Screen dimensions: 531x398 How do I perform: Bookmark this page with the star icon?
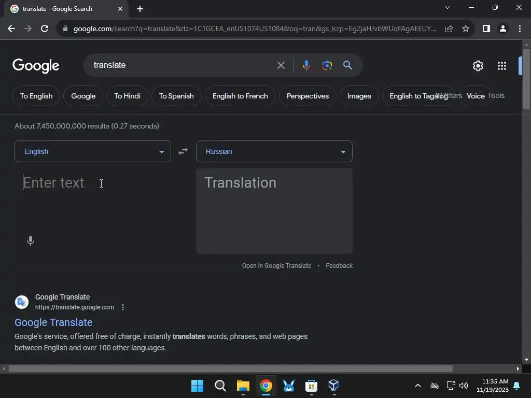[466, 29]
